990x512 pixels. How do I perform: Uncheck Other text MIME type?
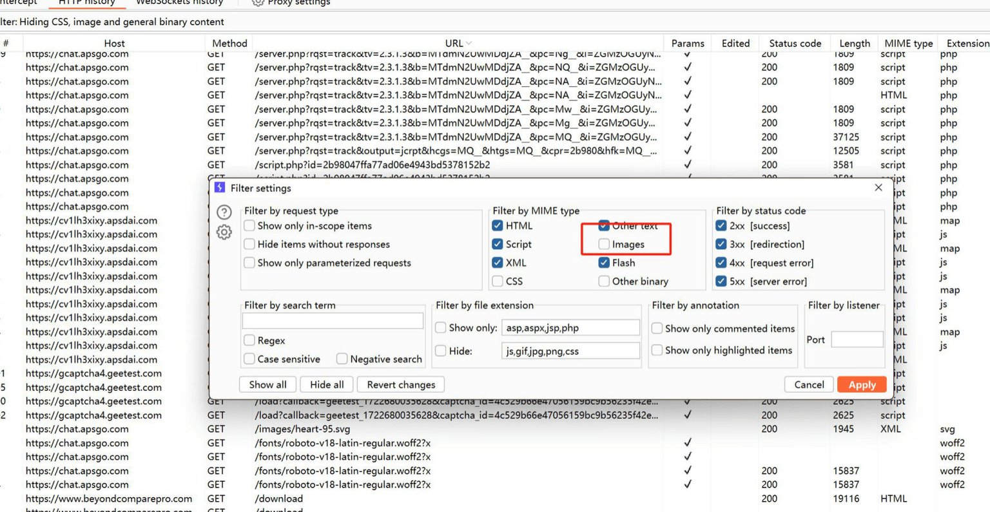(604, 225)
